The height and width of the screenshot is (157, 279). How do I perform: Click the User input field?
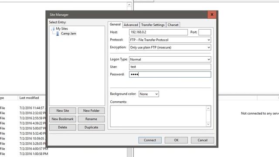170,67
